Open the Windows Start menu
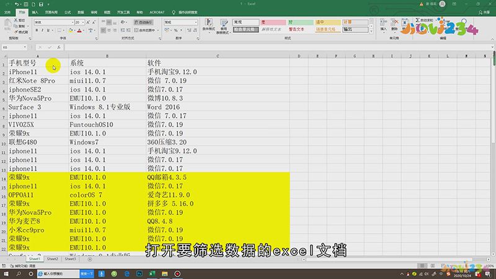This screenshot has width=496, height=279. click(6, 273)
